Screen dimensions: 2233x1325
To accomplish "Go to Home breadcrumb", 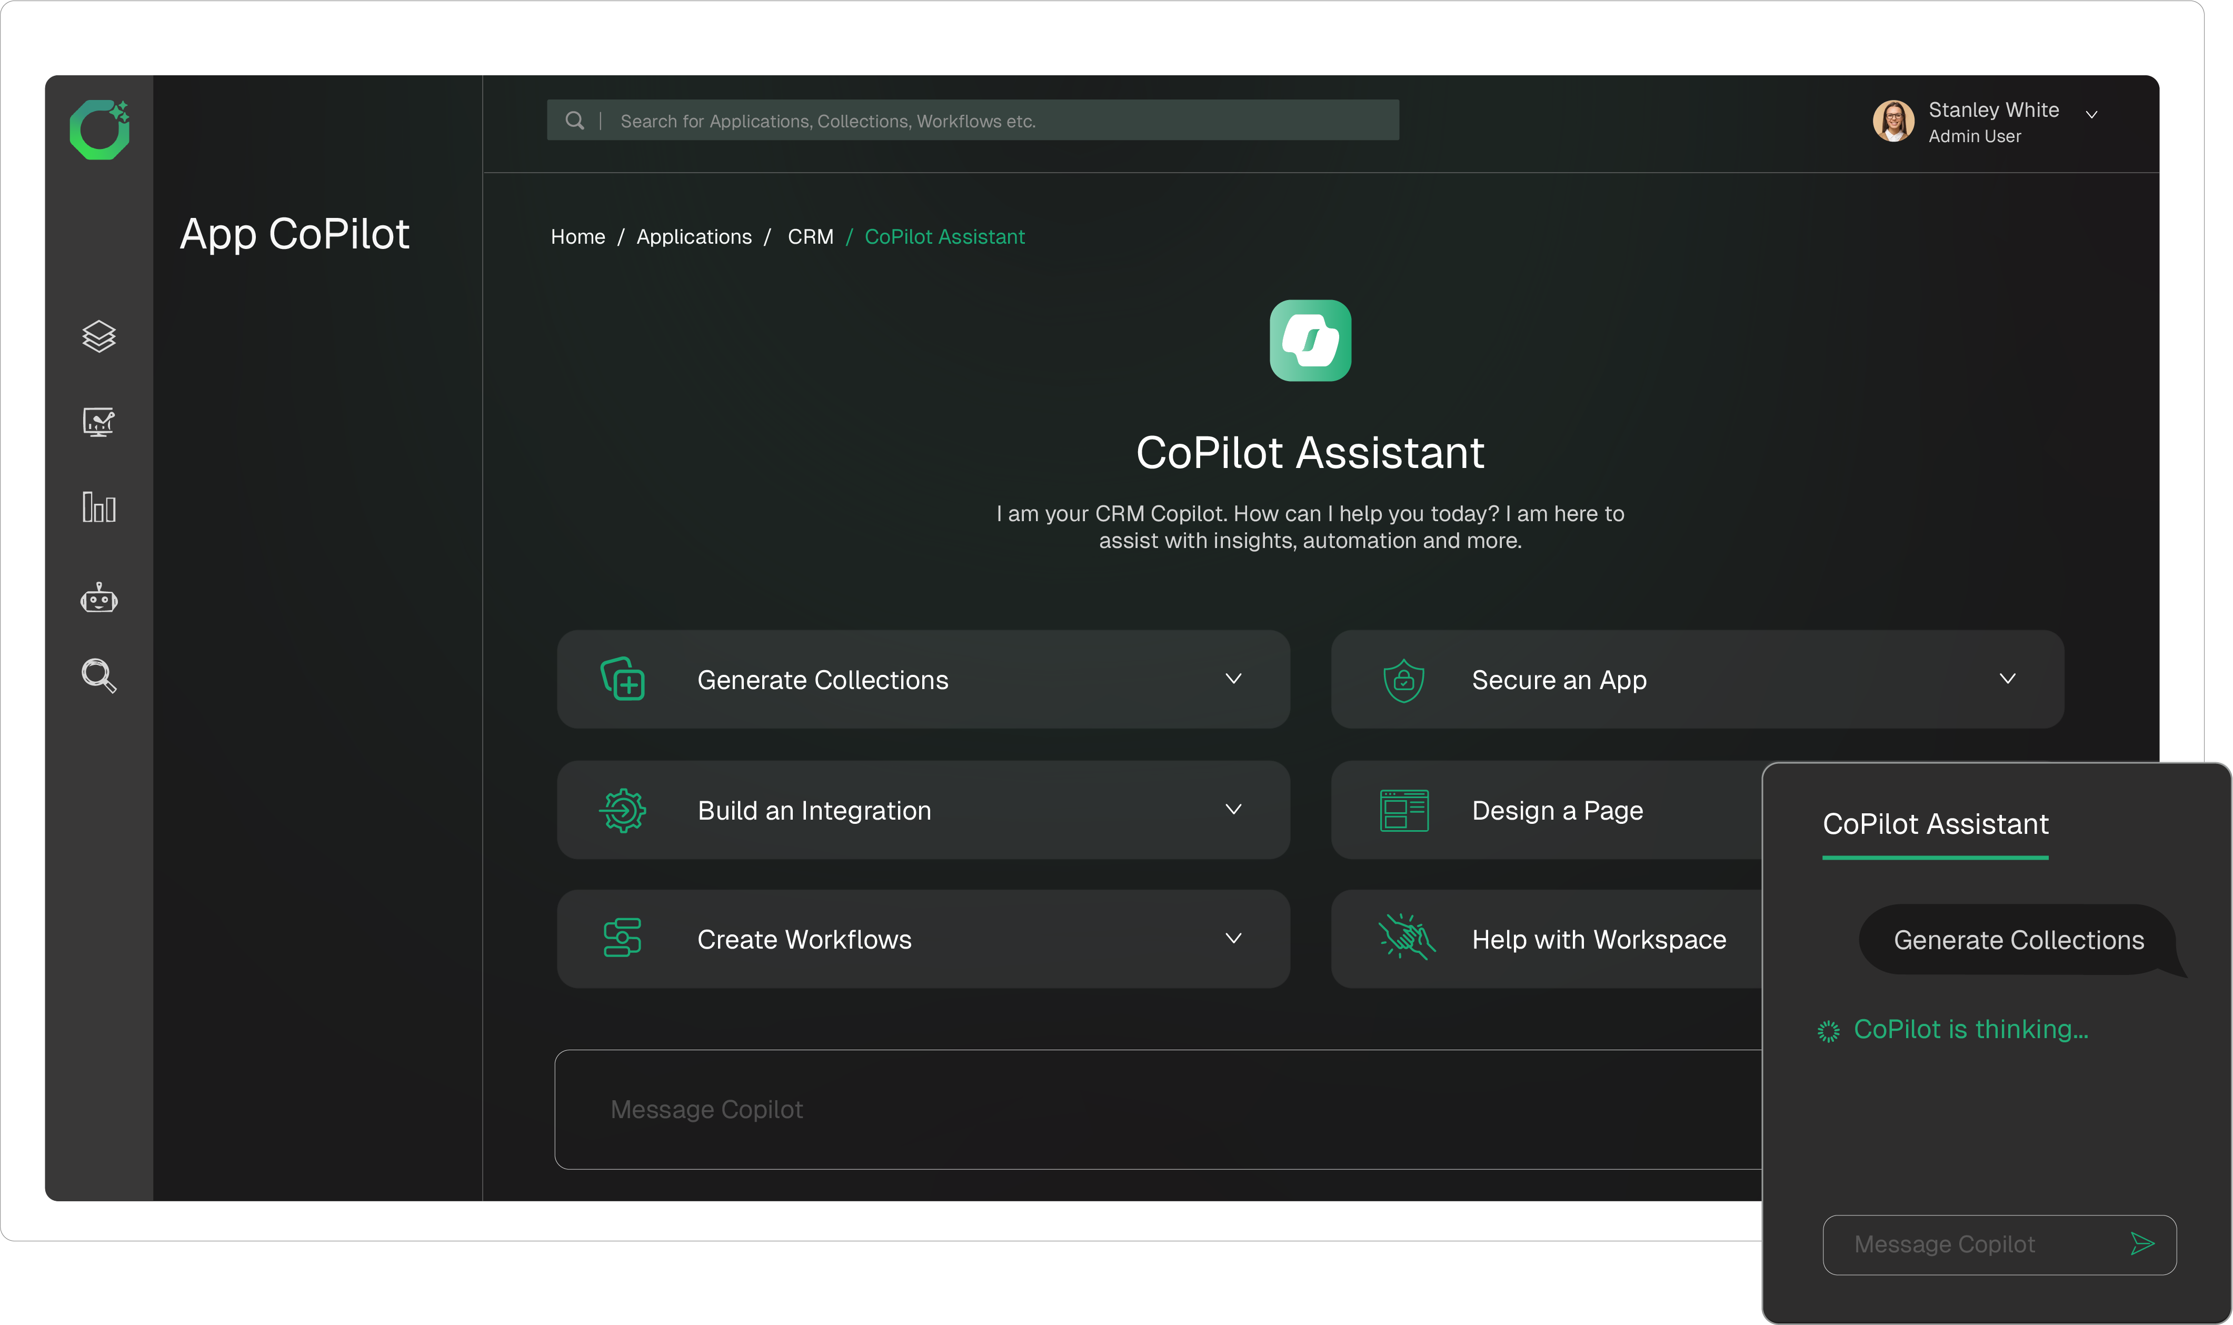I will [x=577, y=236].
